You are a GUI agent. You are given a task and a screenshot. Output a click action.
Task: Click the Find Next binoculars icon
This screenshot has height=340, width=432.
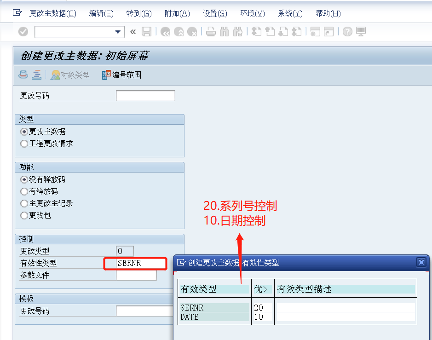[x=237, y=32]
